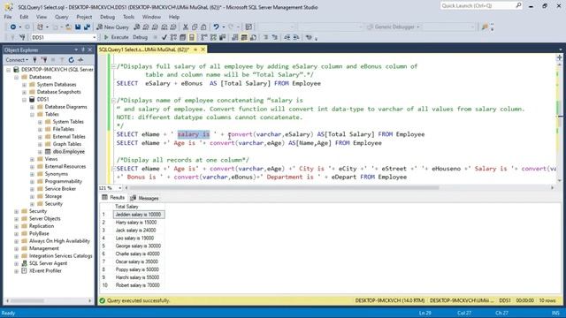This screenshot has height=318, width=566.
Task: Click the Debug button next to Execute
Action: coord(140,37)
